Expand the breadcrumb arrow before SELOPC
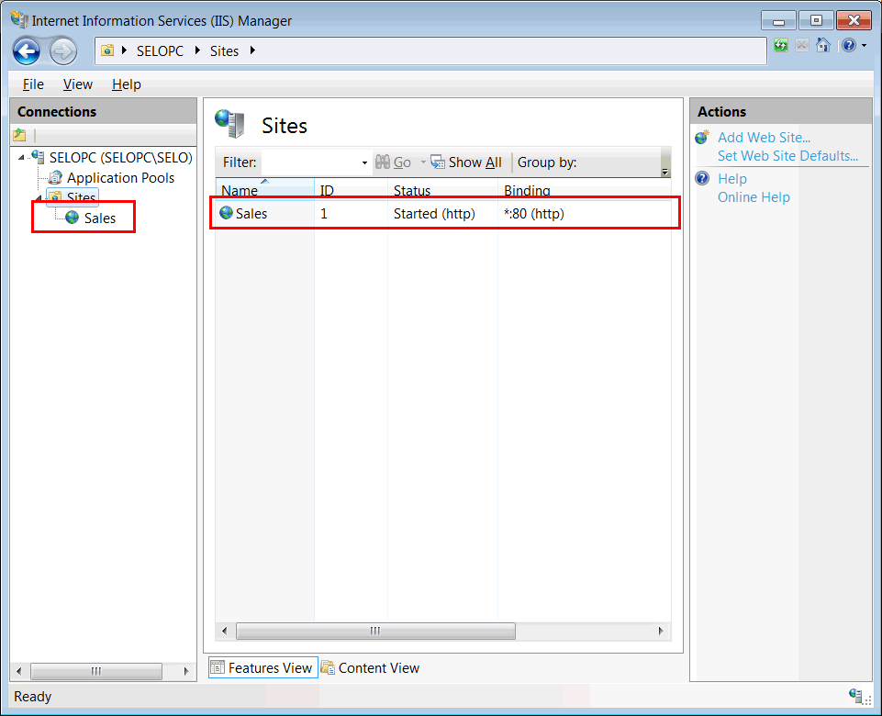The width and height of the screenshot is (882, 716). pos(124,50)
